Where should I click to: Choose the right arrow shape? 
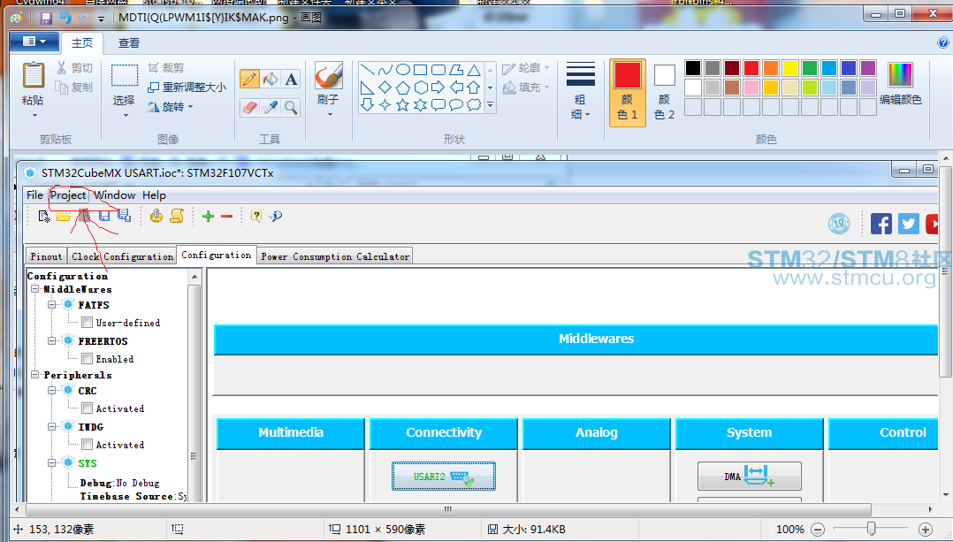coord(438,88)
